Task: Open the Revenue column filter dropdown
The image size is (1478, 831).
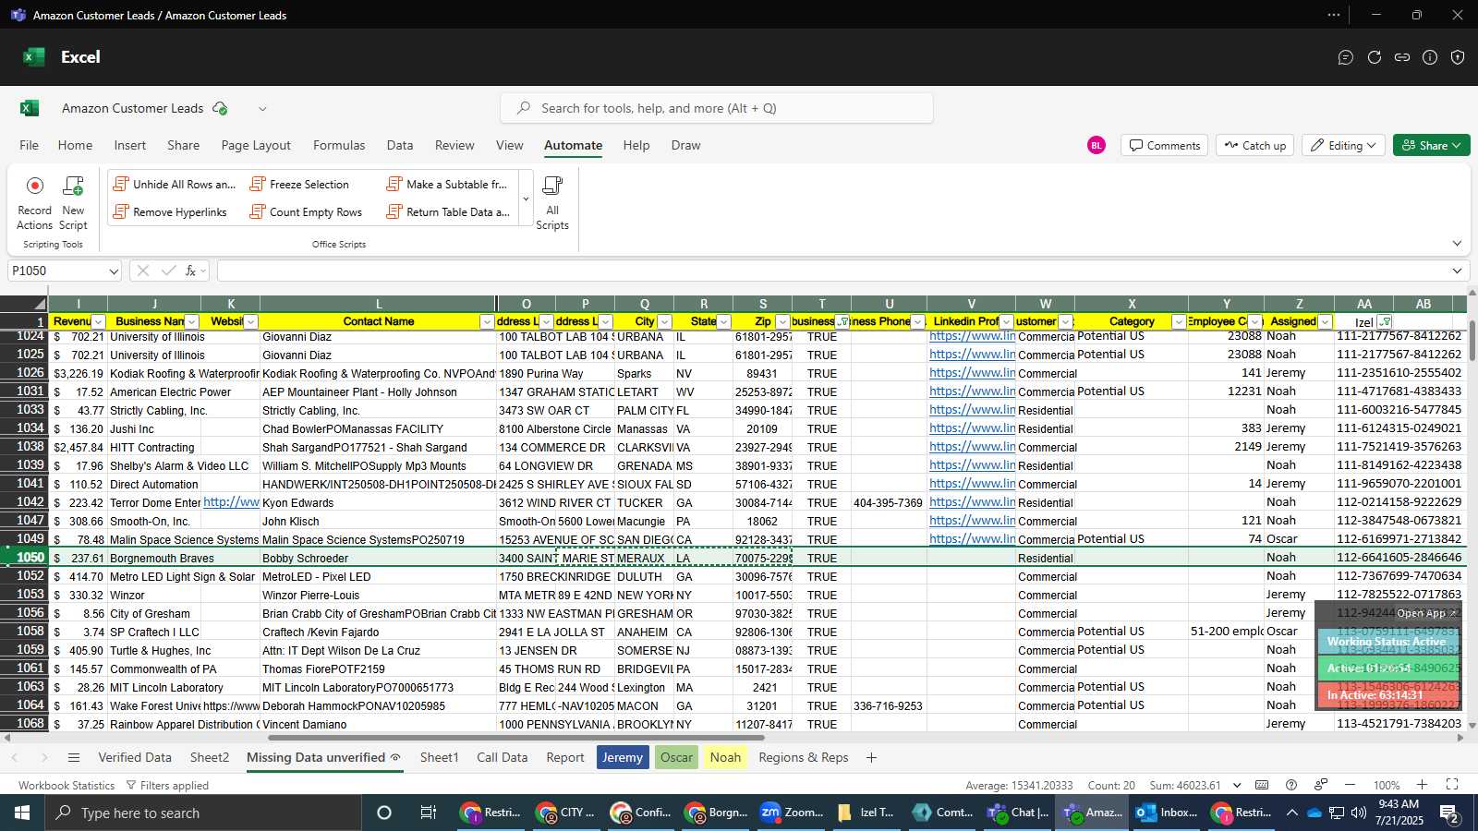Action: [99, 322]
